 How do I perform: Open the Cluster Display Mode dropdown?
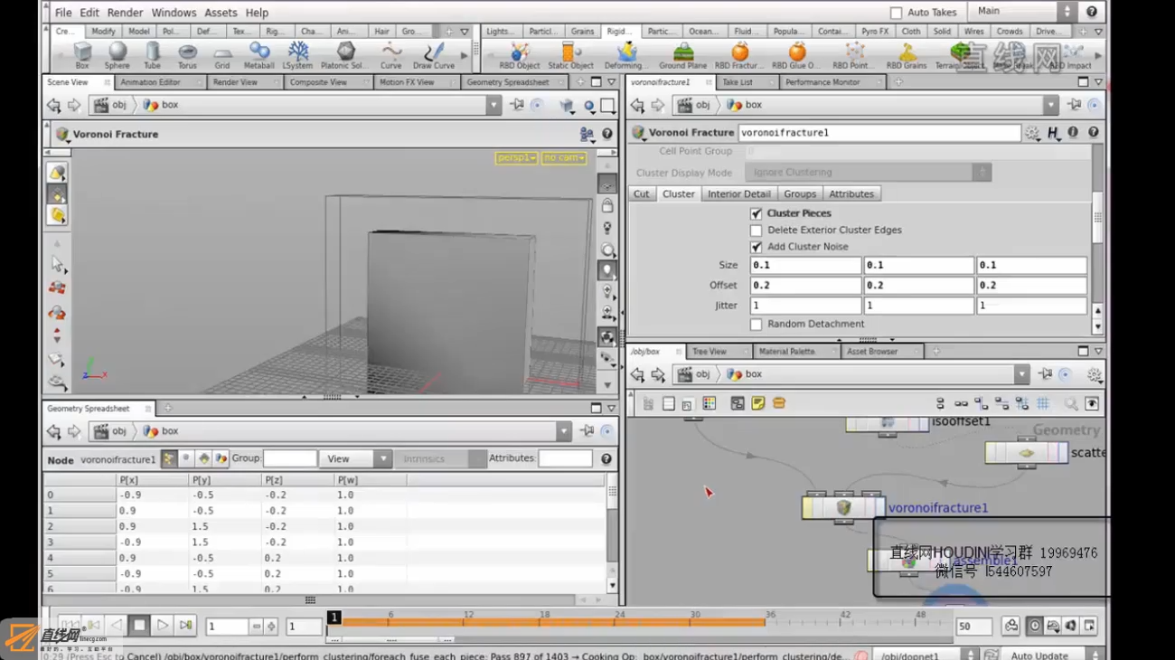point(868,172)
